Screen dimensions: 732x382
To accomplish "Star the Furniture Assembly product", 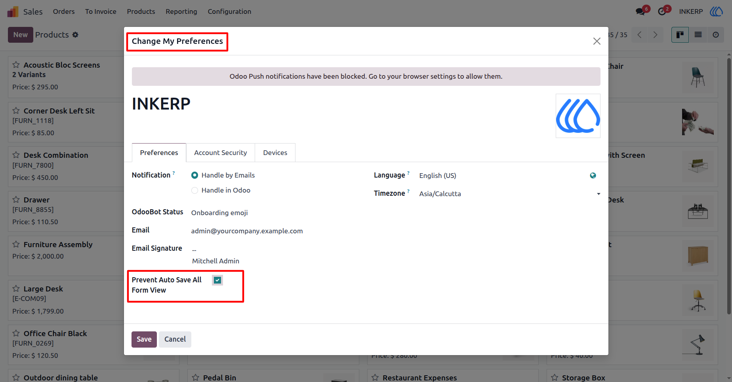I will [16, 244].
